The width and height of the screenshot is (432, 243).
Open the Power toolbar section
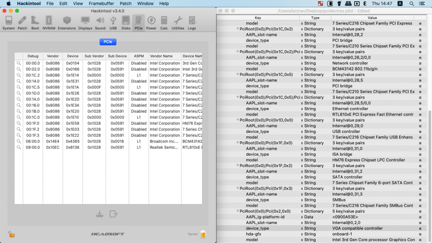point(151,23)
